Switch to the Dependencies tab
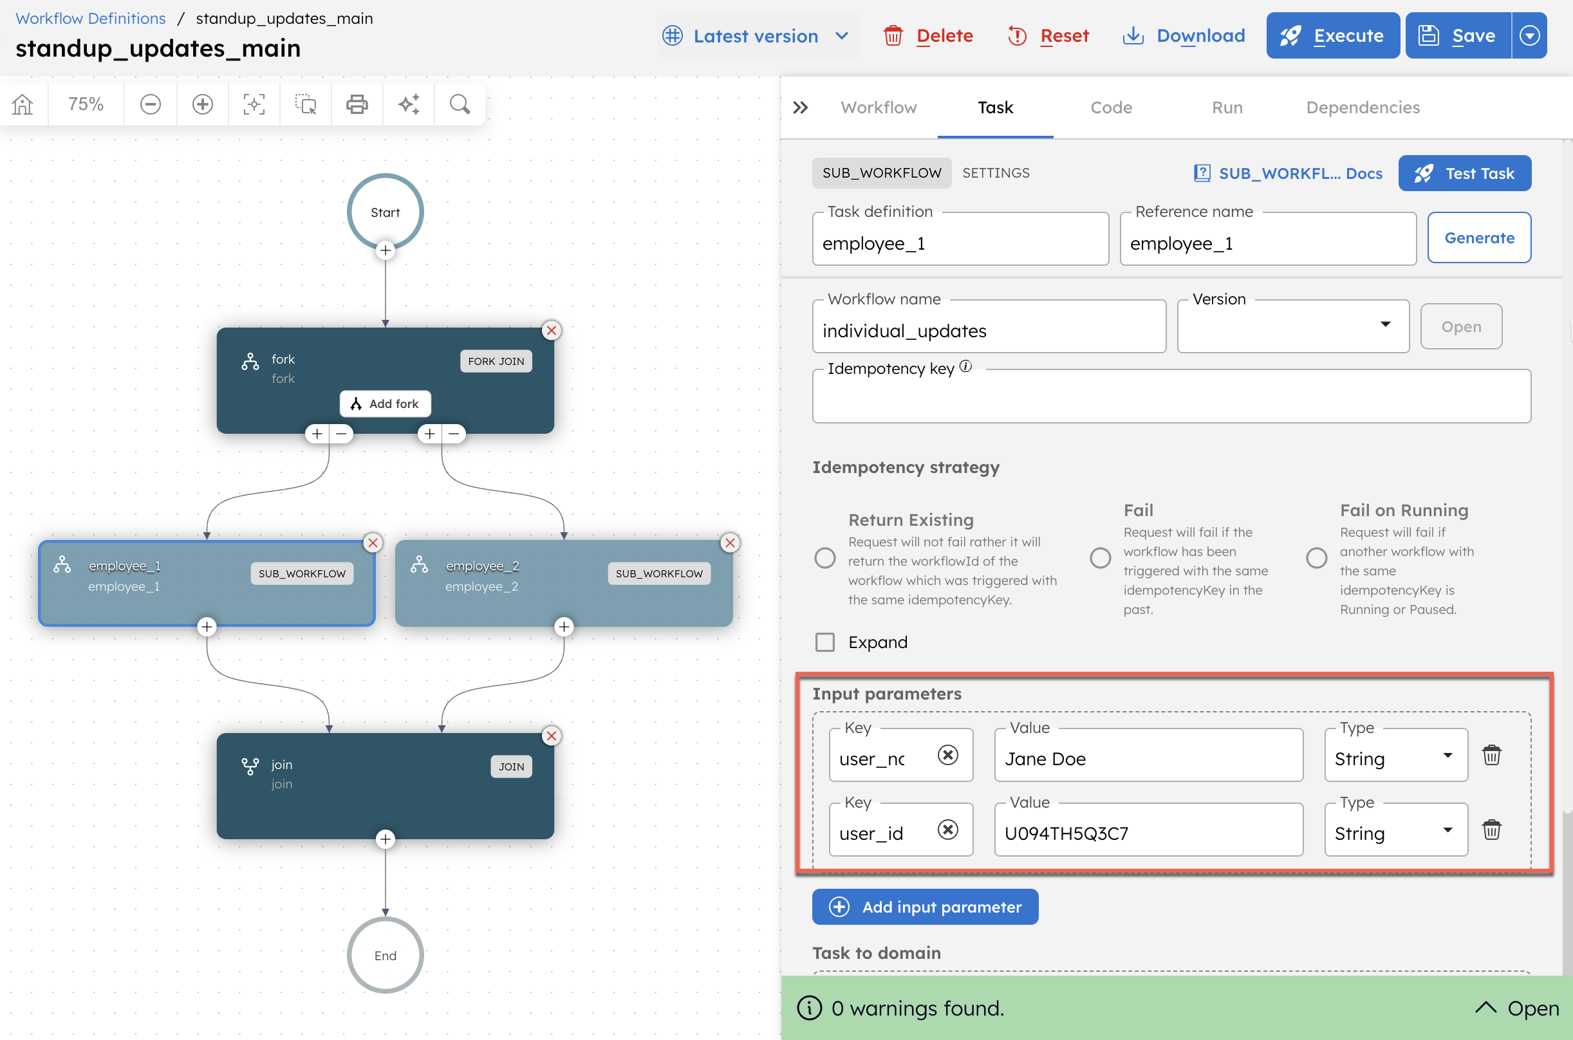1573x1040 pixels. pyautogui.click(x=1362, y=107)
